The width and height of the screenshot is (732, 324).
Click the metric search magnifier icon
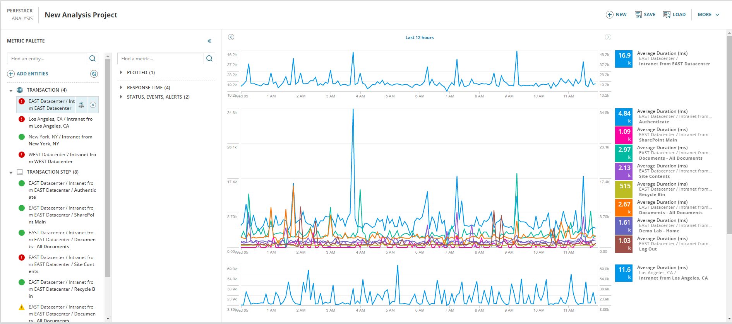pyautogui.click(x=209, y=58)
